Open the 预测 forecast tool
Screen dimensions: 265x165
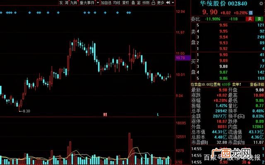click(x=146, y=3)
